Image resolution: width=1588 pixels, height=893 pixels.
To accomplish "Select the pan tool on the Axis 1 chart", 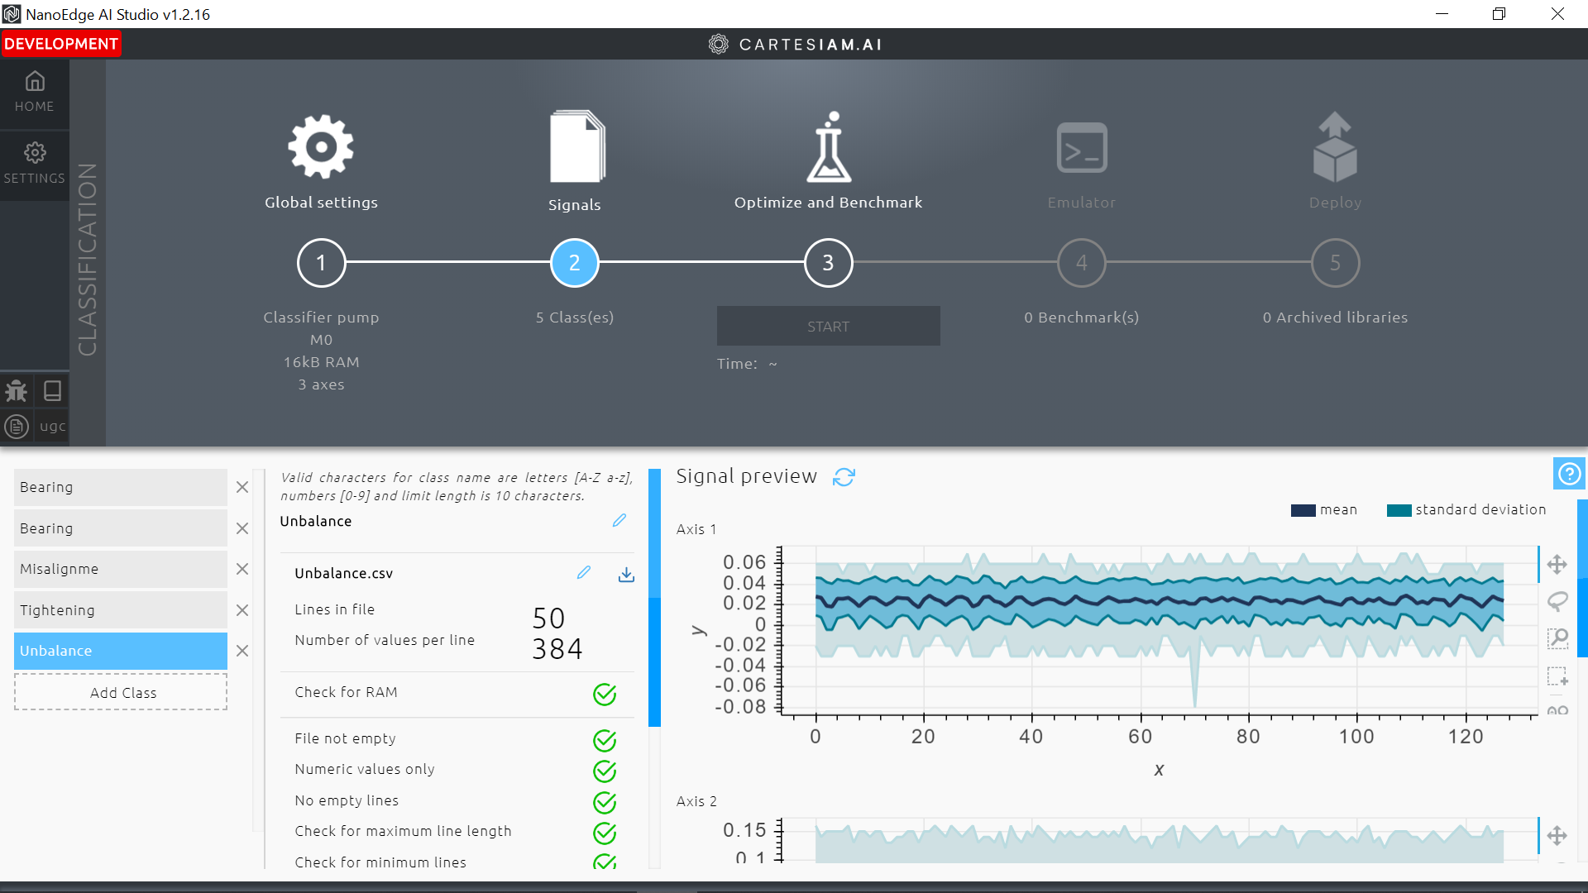I will click(1558, 565).
